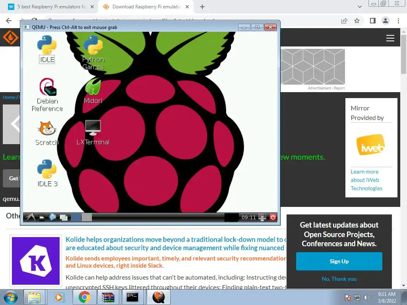The width and height of the screenshot is (407, 305).
Task: Bookmark this page with the star
Action: [357, 21]
